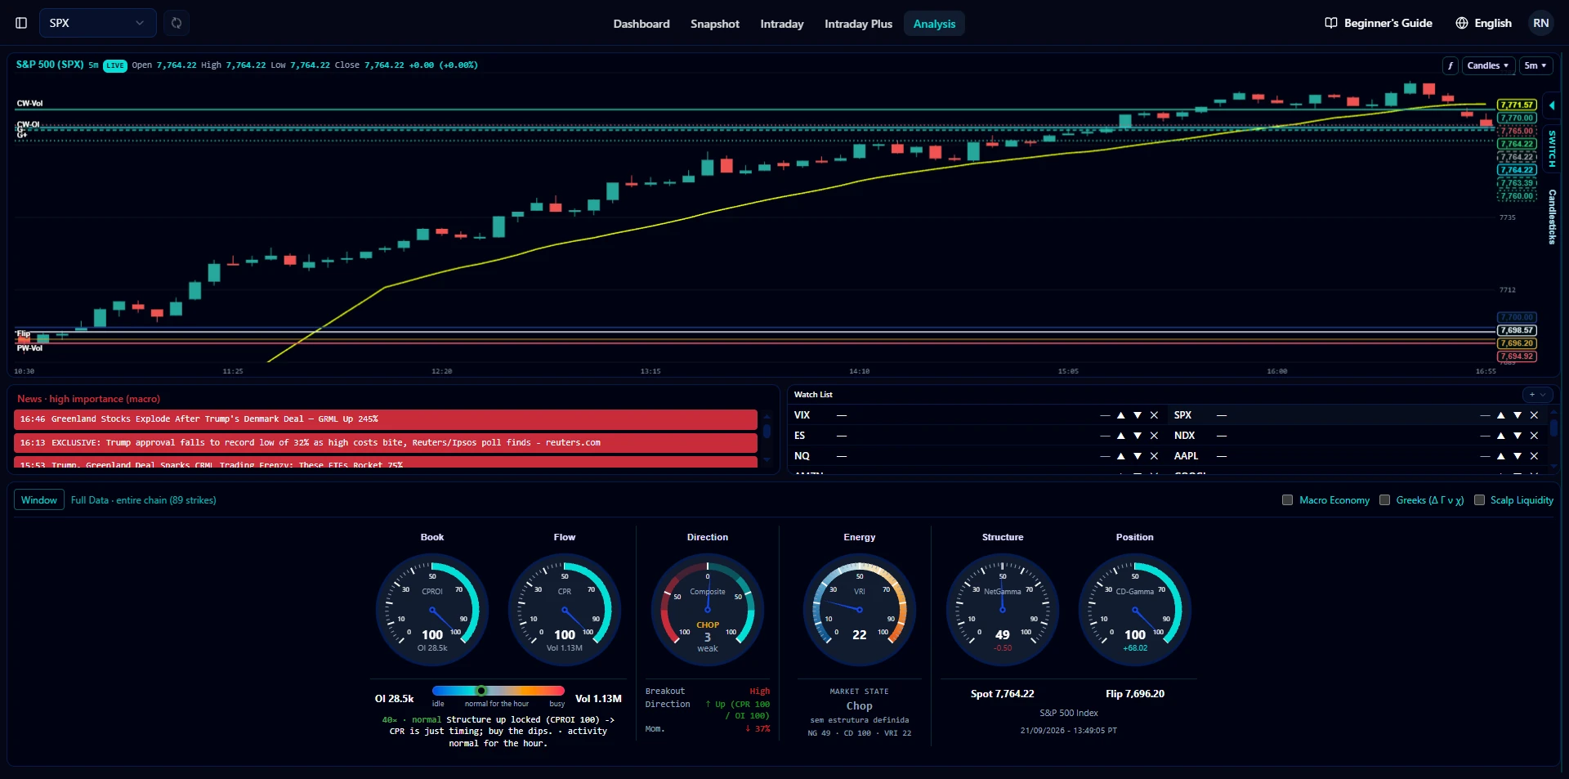Screen dimensions: 1569x779
Task: Remove NQ from the watch list
Action: pos(1154,456)
